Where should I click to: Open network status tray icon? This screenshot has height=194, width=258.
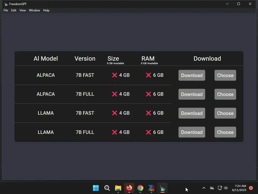220,188
